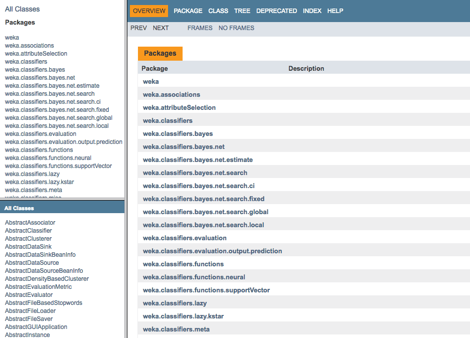Click the PREV link
Screen dimensions: 470x338
coord(138,28)
